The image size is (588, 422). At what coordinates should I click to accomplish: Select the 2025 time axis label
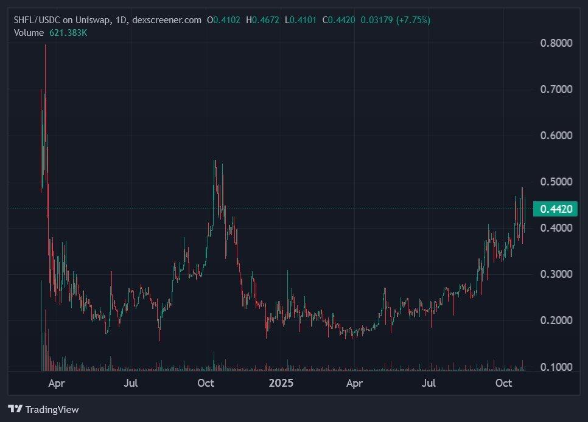pyautogui.click(x=281, y=383)
